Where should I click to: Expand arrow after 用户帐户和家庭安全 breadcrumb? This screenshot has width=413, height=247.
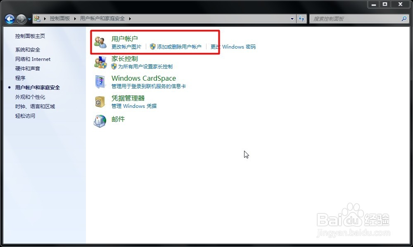(x=130, y=19)
